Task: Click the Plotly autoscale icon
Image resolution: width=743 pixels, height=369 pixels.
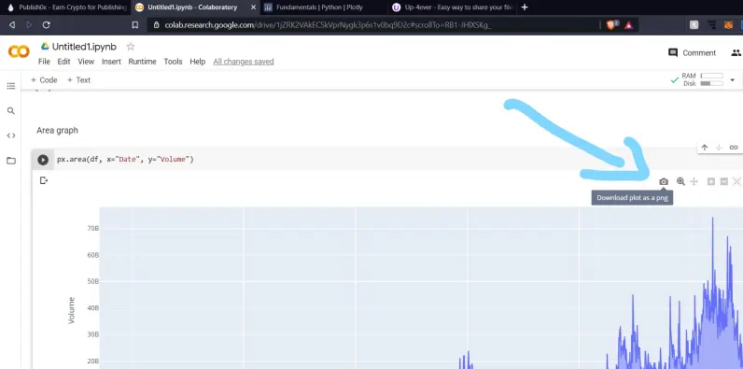Action: 736,181
